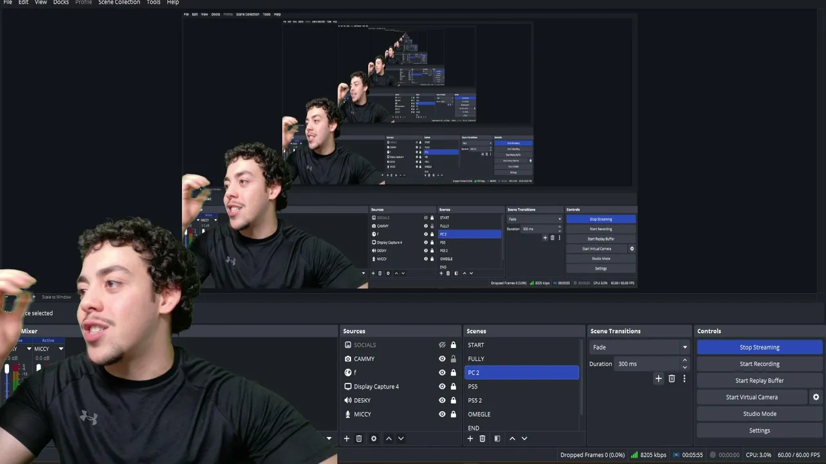The image size is (826, 464).
Task: Click the monitor icon beside Display Capture 4
Action: [348, 387]
